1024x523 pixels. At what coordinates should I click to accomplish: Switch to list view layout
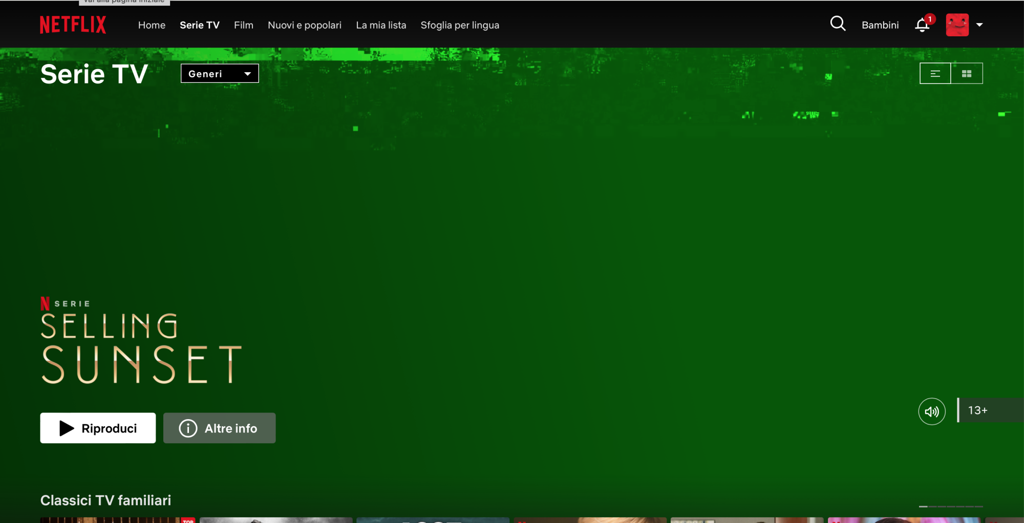click(935, 73)
